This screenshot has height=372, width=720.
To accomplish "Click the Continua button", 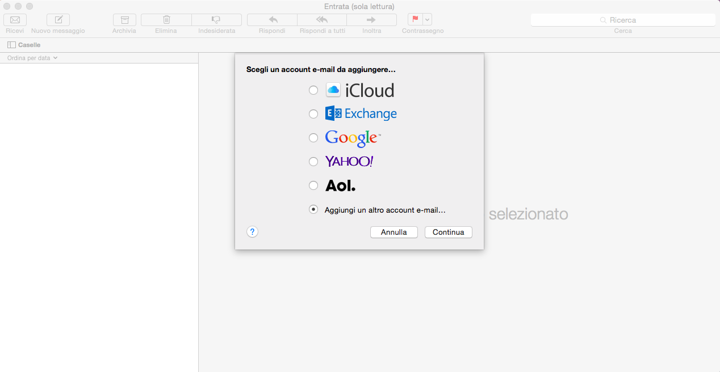I will coord(449,232).
